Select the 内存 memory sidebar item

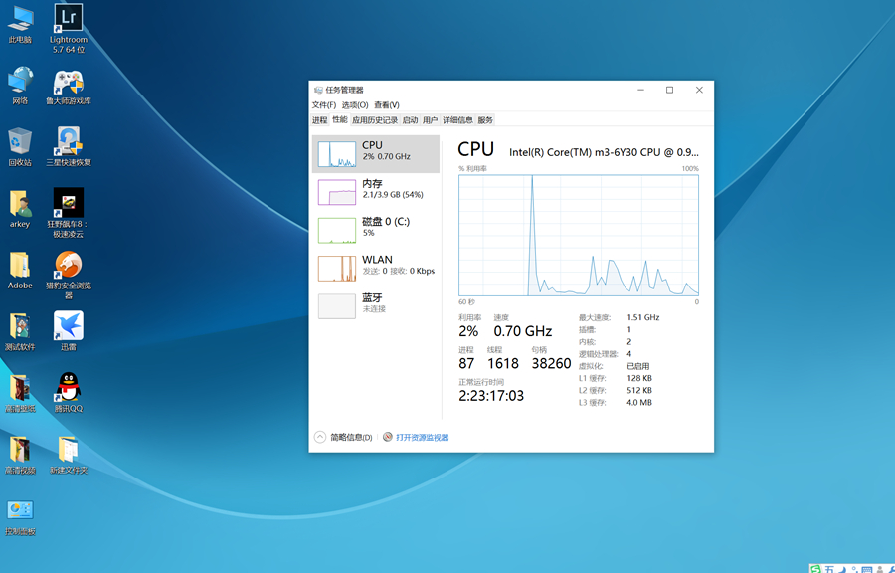[x=376, y=192]
